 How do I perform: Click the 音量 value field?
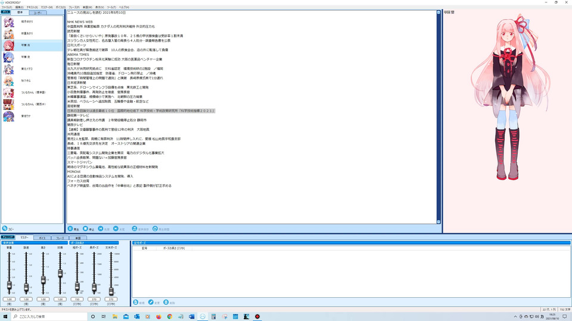click(x=9, y=299)
